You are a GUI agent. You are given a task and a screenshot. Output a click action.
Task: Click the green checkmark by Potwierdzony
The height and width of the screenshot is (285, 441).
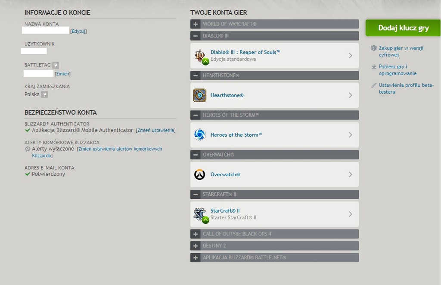(x=28, y=174)
